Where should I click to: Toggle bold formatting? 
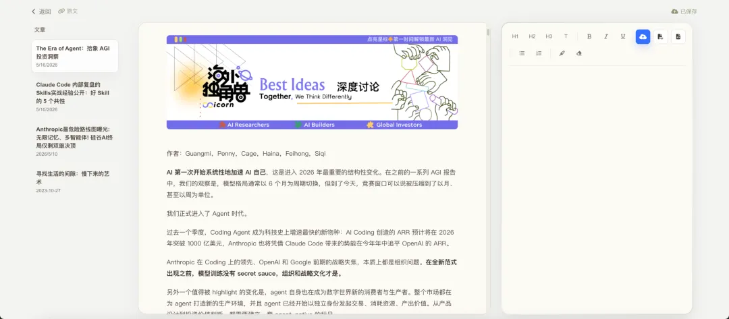pyautogui.click(x=589, y=36)
